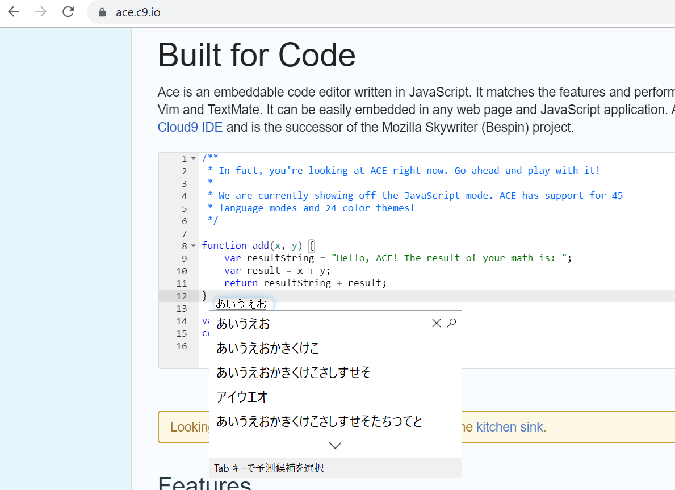Image resolution: width=675 pixels, height=490 pixels.
Task: Click line number 16 in the gutter
Action: point(182,346)
